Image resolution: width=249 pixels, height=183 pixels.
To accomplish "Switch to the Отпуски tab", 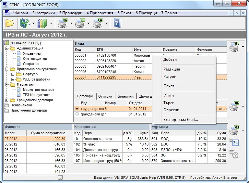I will [105, 96].
